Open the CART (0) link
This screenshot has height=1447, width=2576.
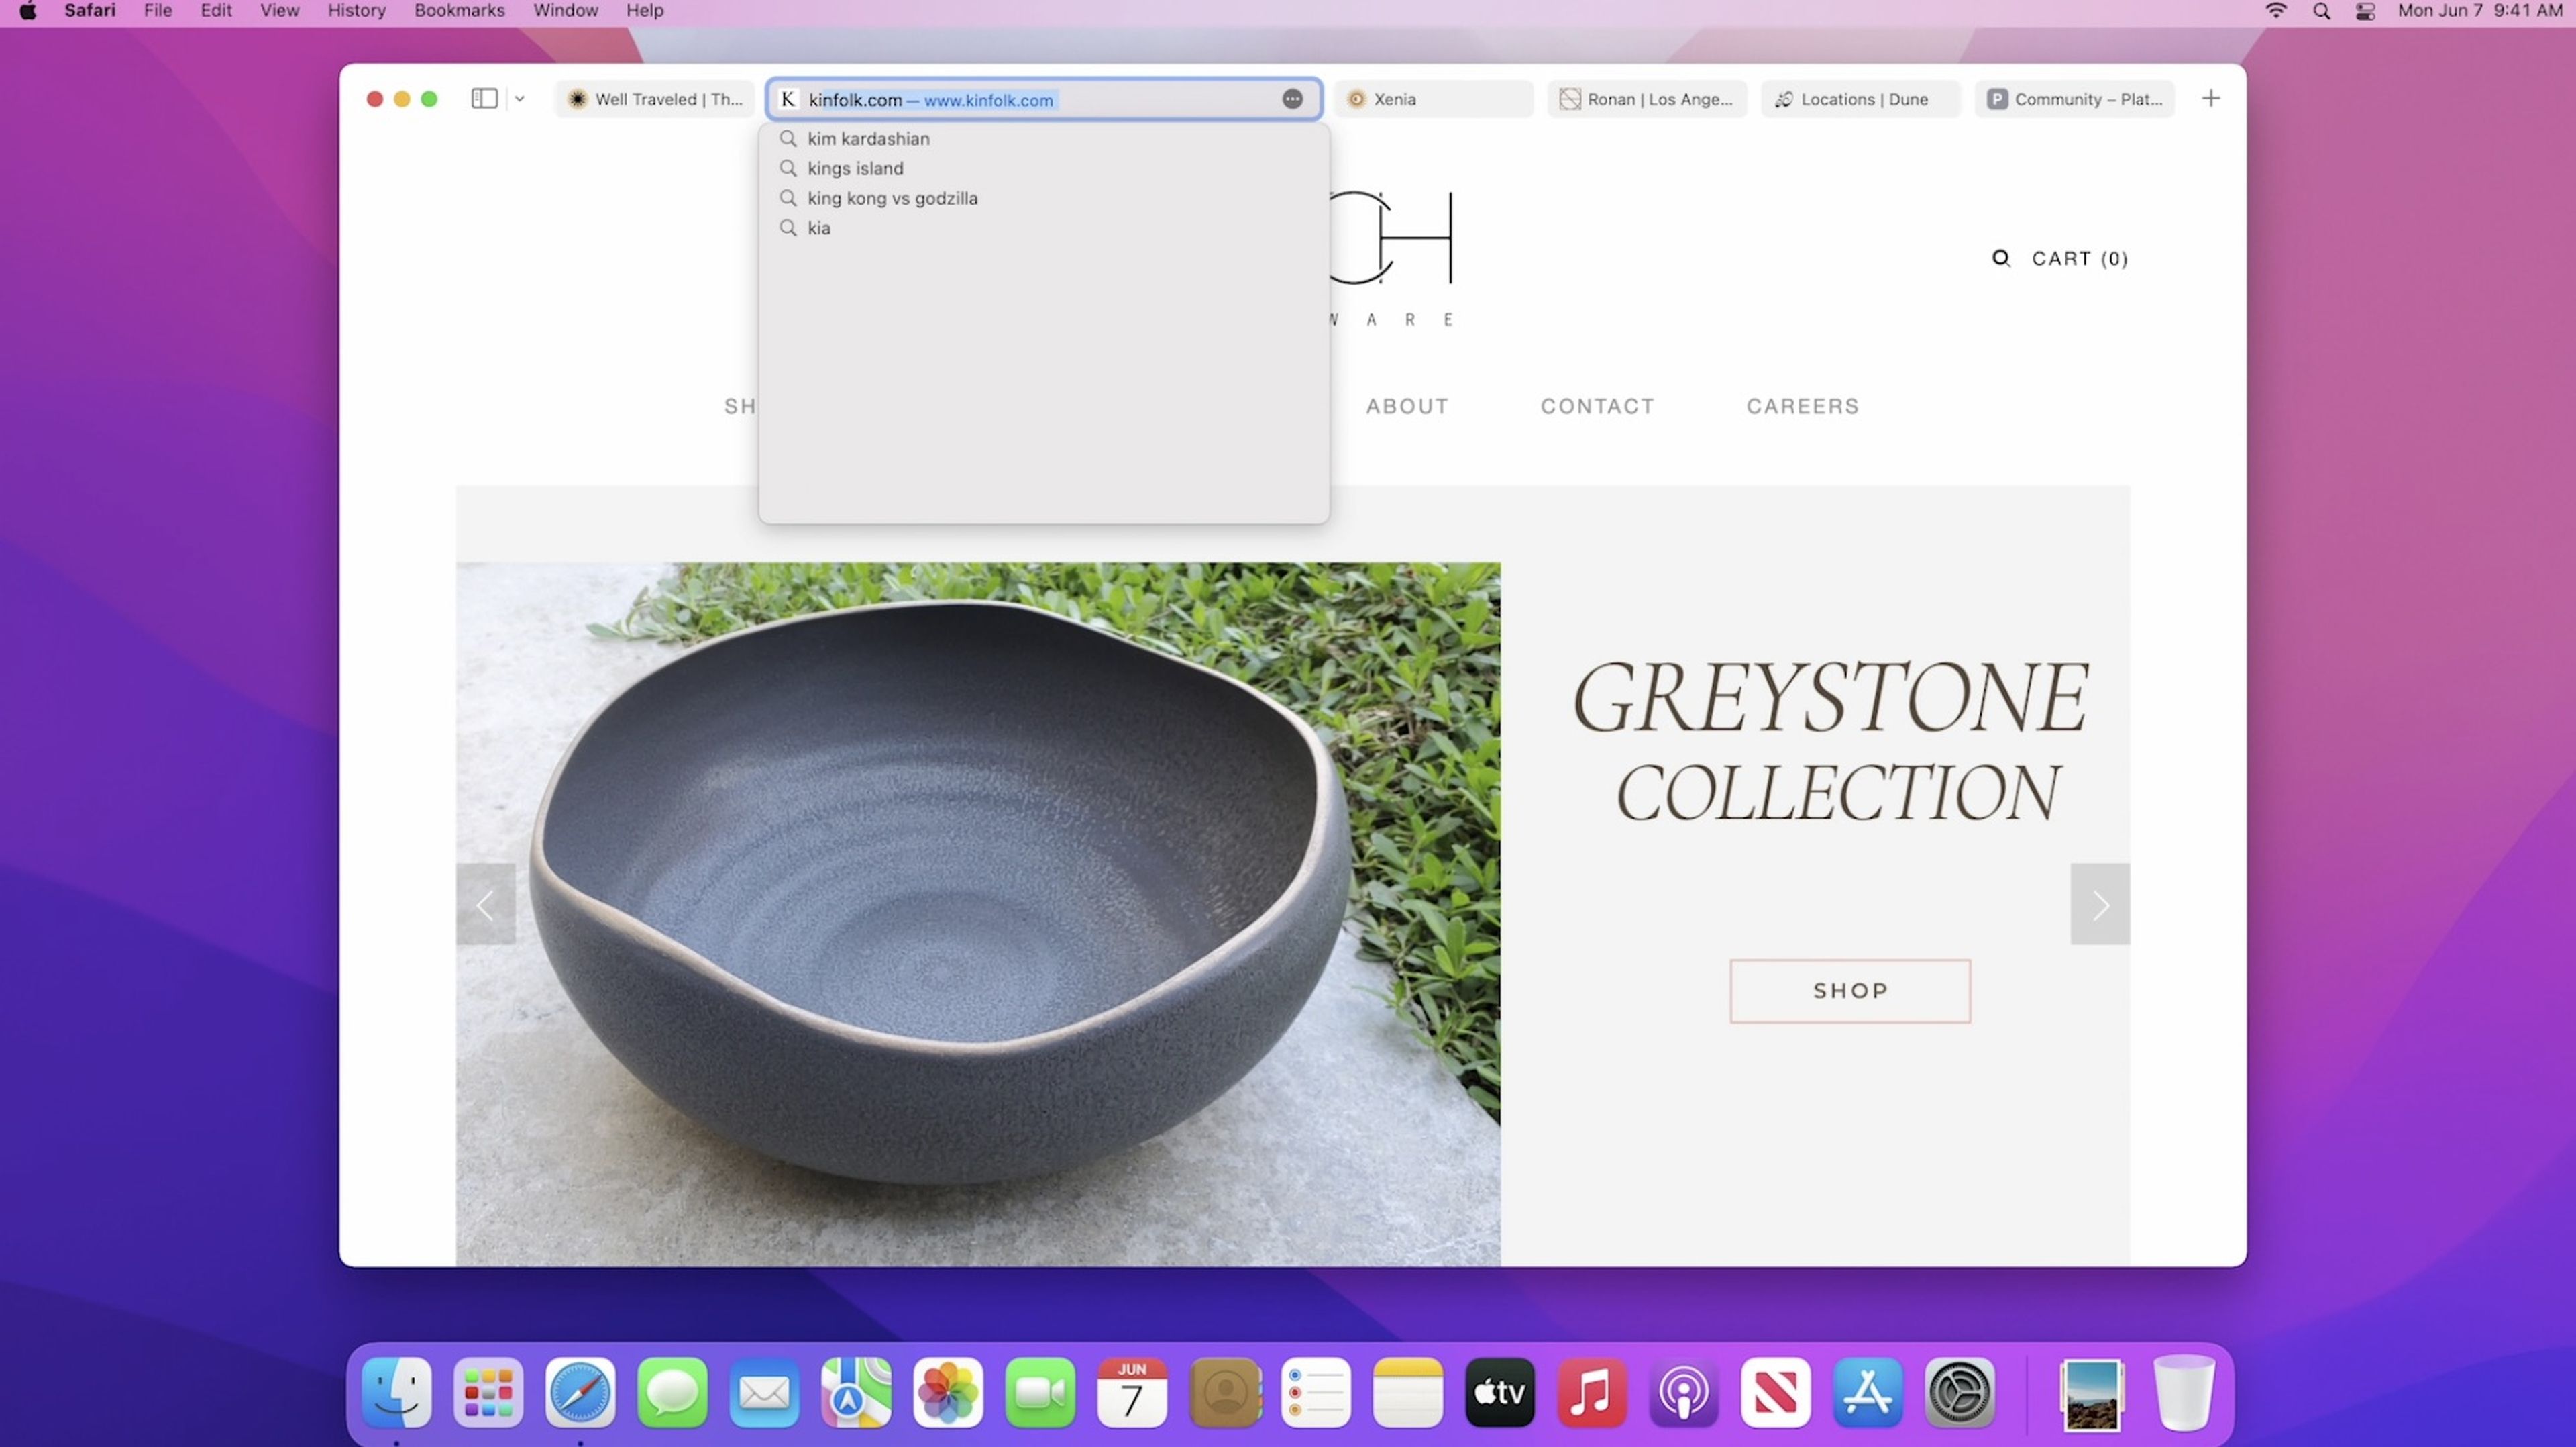(2080, 258)
